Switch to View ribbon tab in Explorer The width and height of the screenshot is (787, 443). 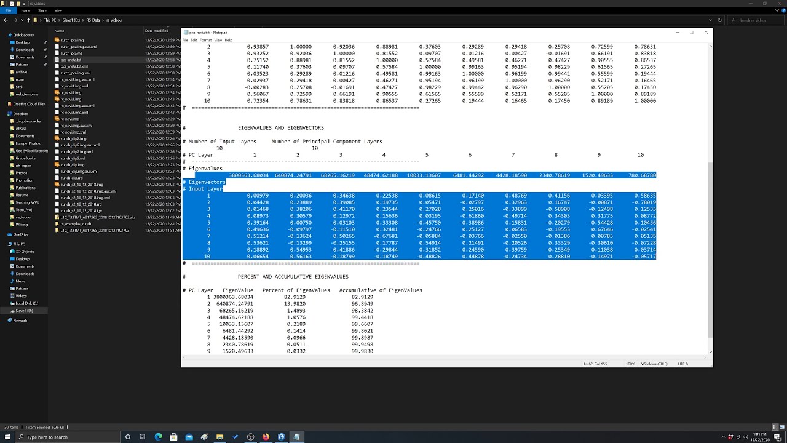tap(58, 10)
